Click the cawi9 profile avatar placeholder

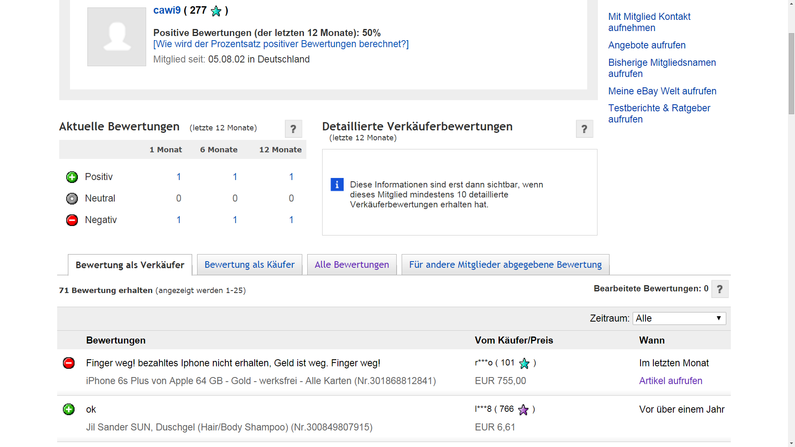tap(117, 37)
